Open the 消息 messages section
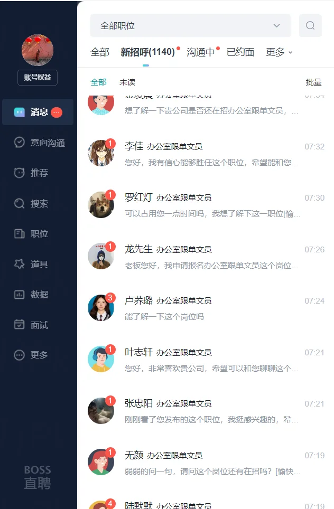This screenshot has width=334, height=509. click(38, 112)
